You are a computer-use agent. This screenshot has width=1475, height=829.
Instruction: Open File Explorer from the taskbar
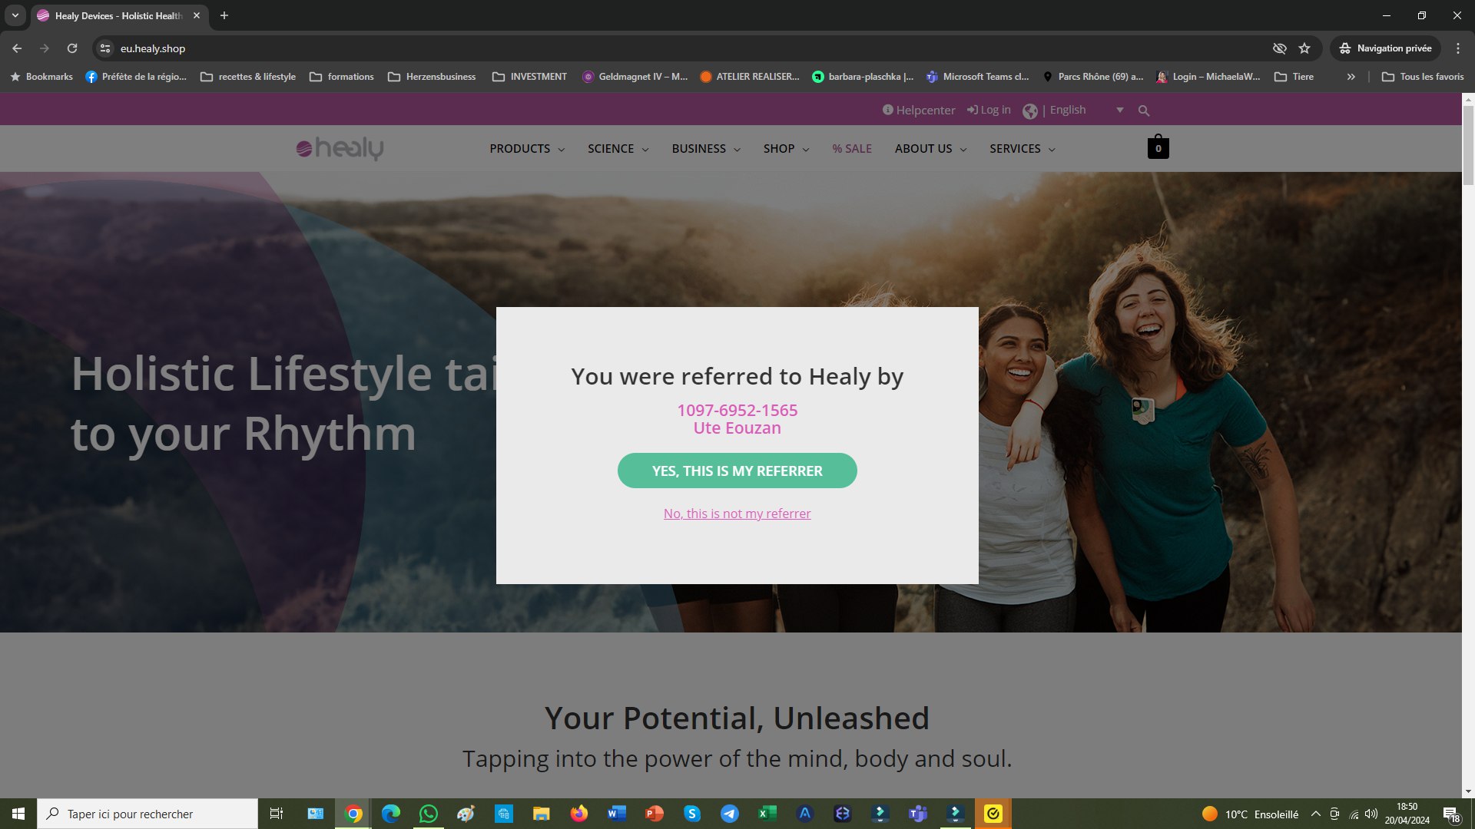(x=542, y=814)
